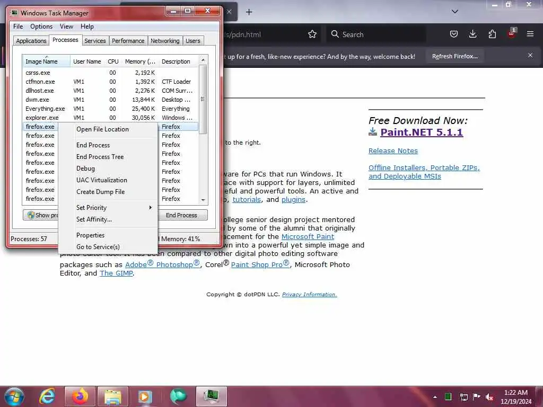Screen dimensions: 543x407
Task: Open the Action Center flag icon
Action: pos(477,396)
